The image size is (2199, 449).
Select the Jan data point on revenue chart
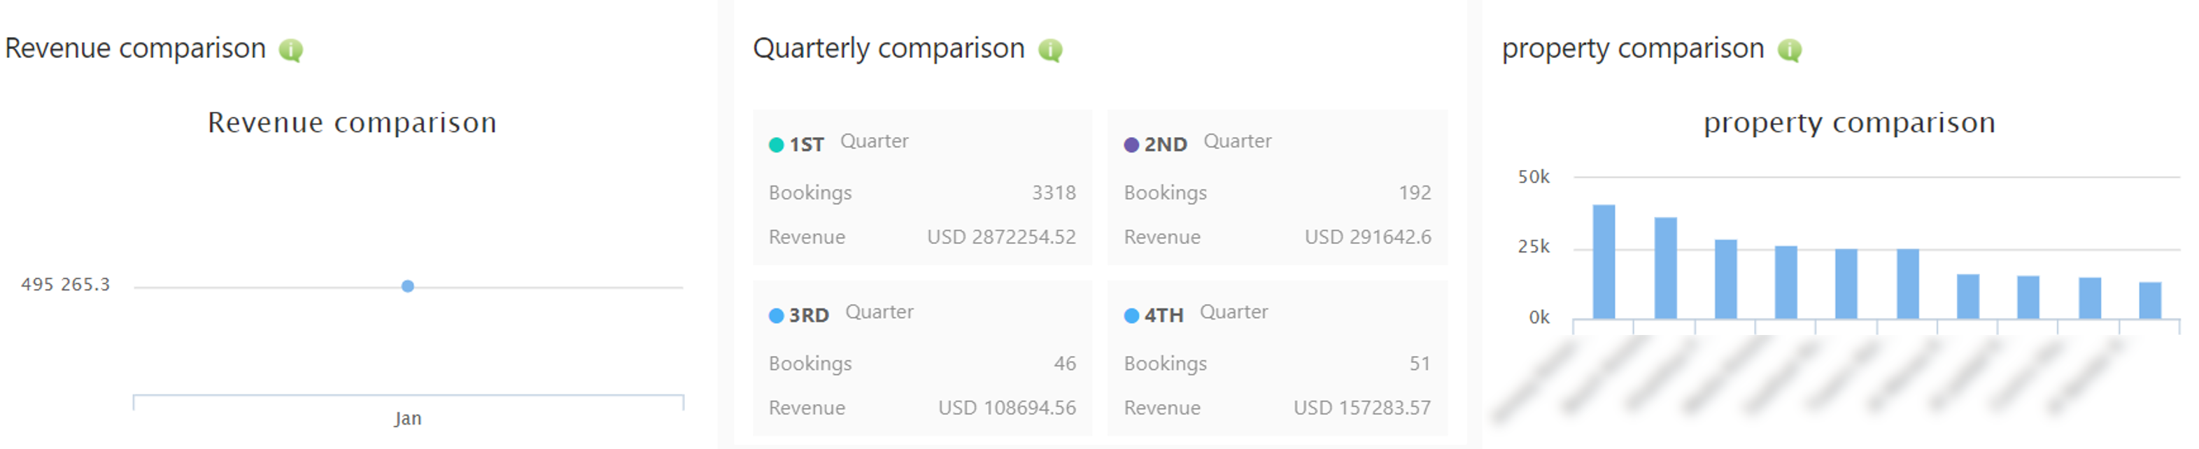[408, 286]
